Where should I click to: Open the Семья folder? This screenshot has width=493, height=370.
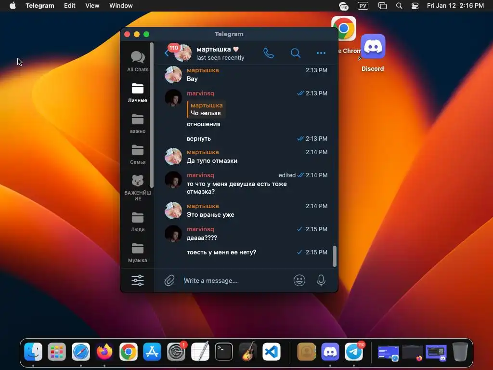(138, 155)
